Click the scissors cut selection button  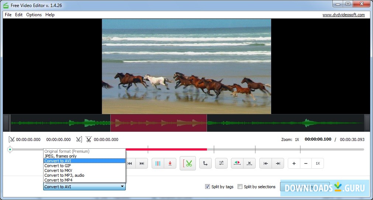pyautogui.click(x=188, y=163)
